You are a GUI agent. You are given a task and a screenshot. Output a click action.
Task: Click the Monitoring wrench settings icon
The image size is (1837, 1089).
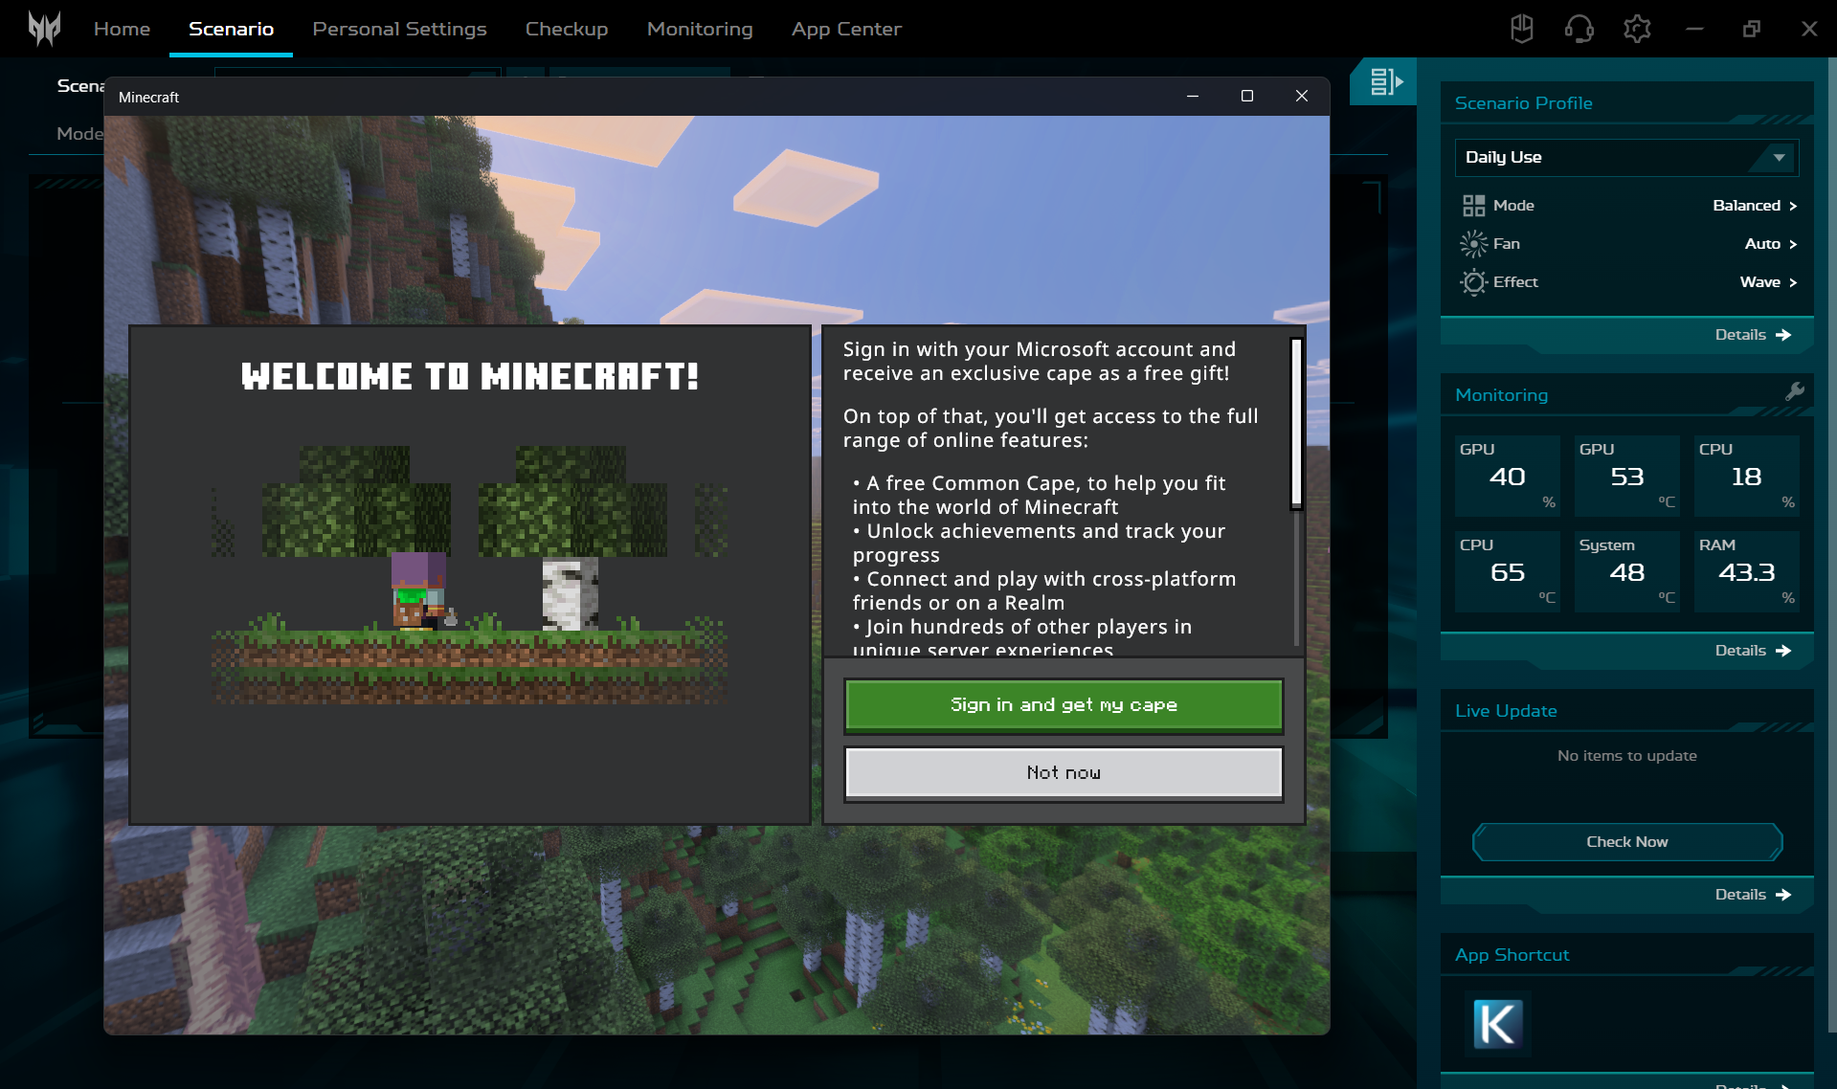(x=1794, y=391)
